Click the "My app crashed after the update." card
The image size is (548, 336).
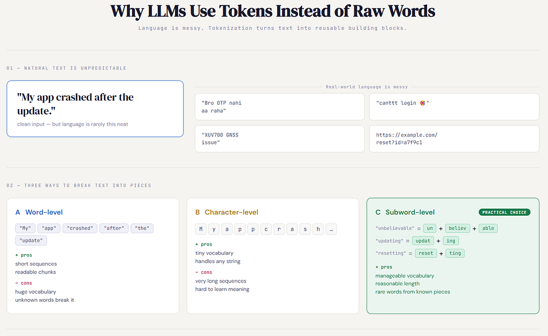point(95,109)
